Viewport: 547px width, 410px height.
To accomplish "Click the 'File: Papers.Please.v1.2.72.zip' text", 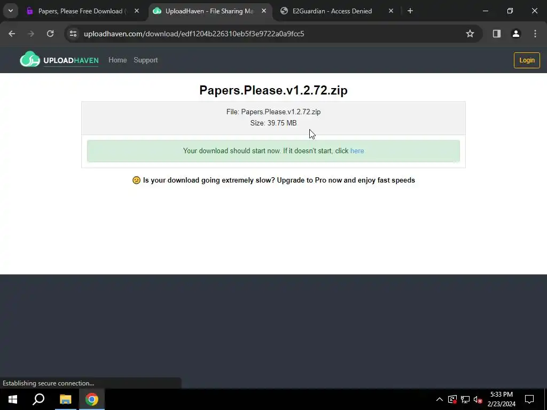I will click(x=273, y=112).
